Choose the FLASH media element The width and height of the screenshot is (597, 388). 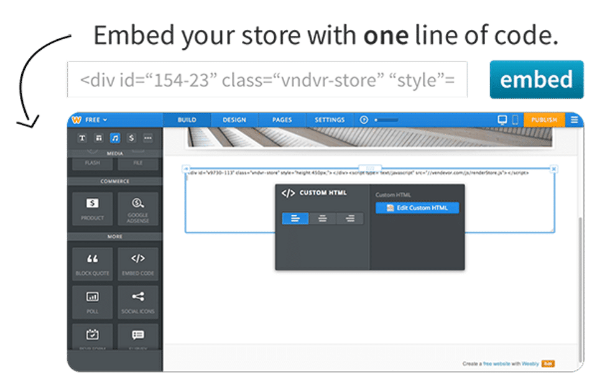coord(92,163)
